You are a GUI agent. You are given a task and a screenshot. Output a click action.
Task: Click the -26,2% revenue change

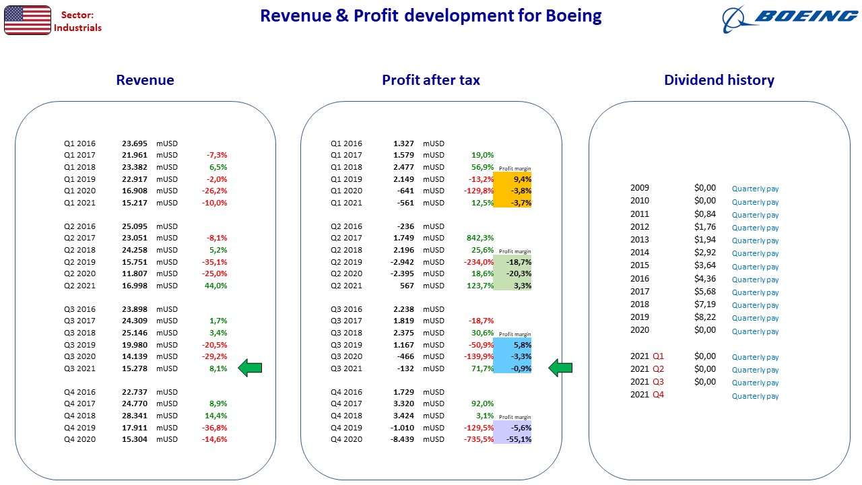(x=215, y=191)
